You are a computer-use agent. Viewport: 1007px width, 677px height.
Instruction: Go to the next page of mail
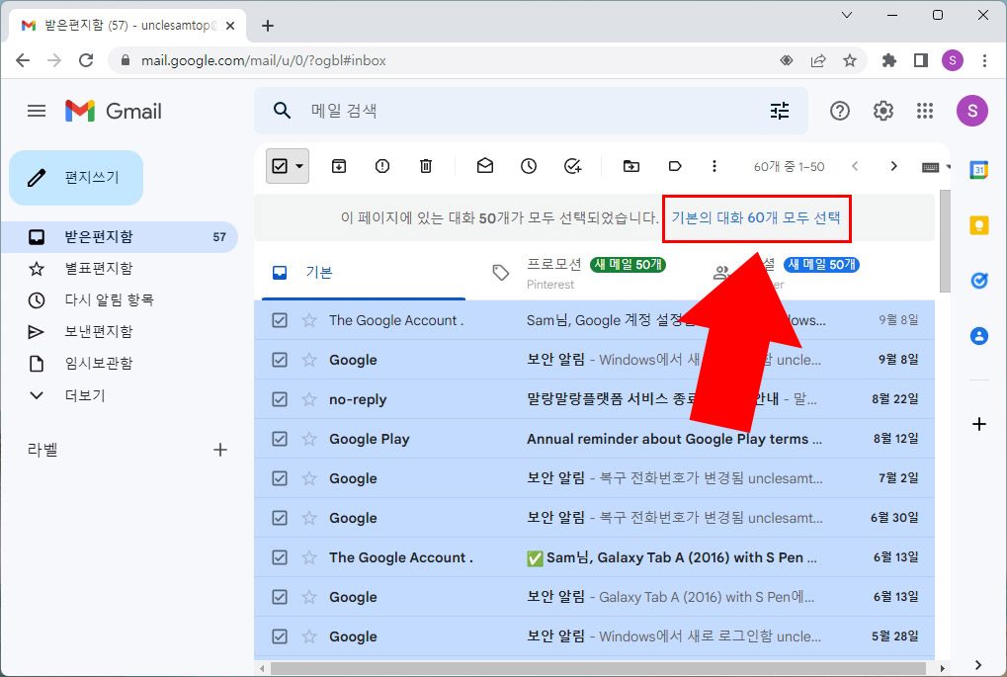pyautogui.click(x=893, y=166)
